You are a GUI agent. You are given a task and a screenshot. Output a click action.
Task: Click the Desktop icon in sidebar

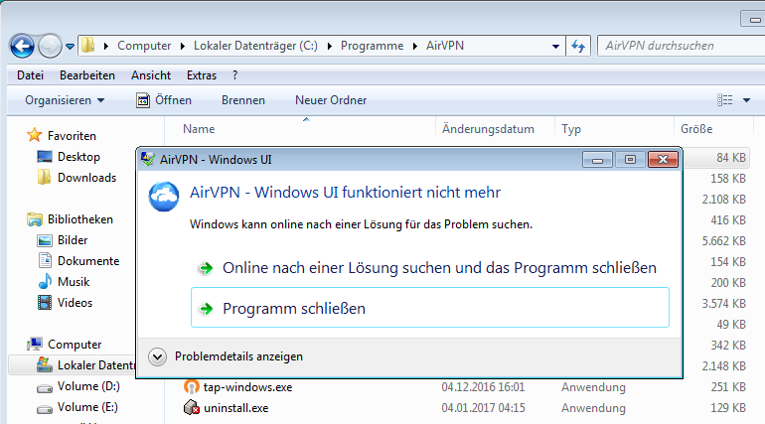[x=45, y=157]
